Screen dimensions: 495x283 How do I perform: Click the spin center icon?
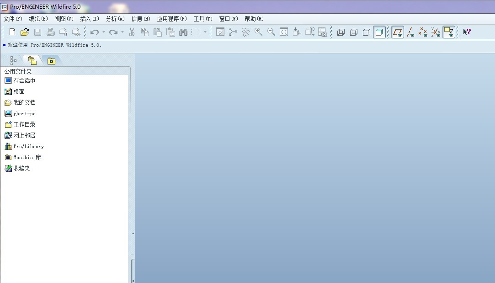233,32
